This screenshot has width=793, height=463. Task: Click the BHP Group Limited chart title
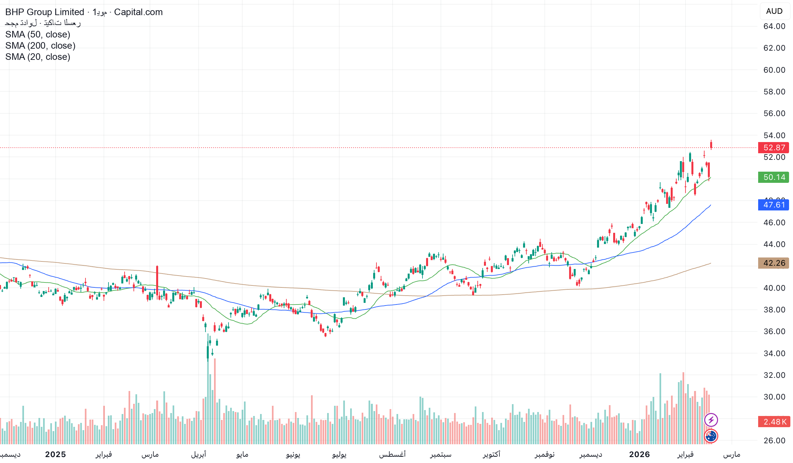coord(45,12)
